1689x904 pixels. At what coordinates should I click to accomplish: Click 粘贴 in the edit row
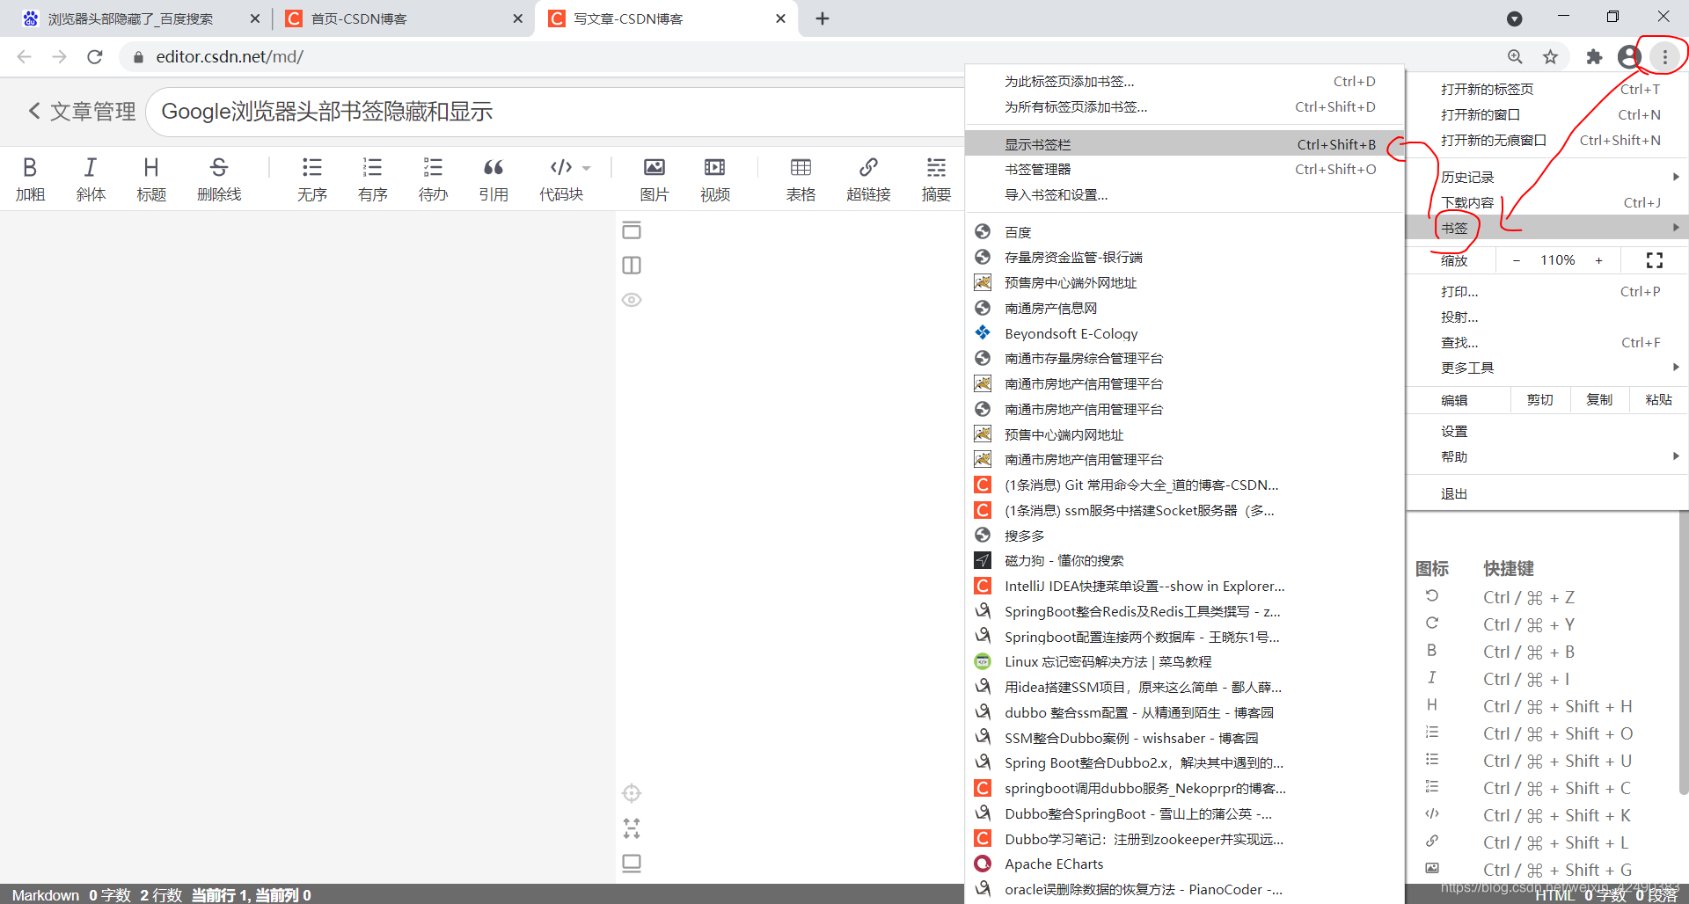pos(1658,400)
